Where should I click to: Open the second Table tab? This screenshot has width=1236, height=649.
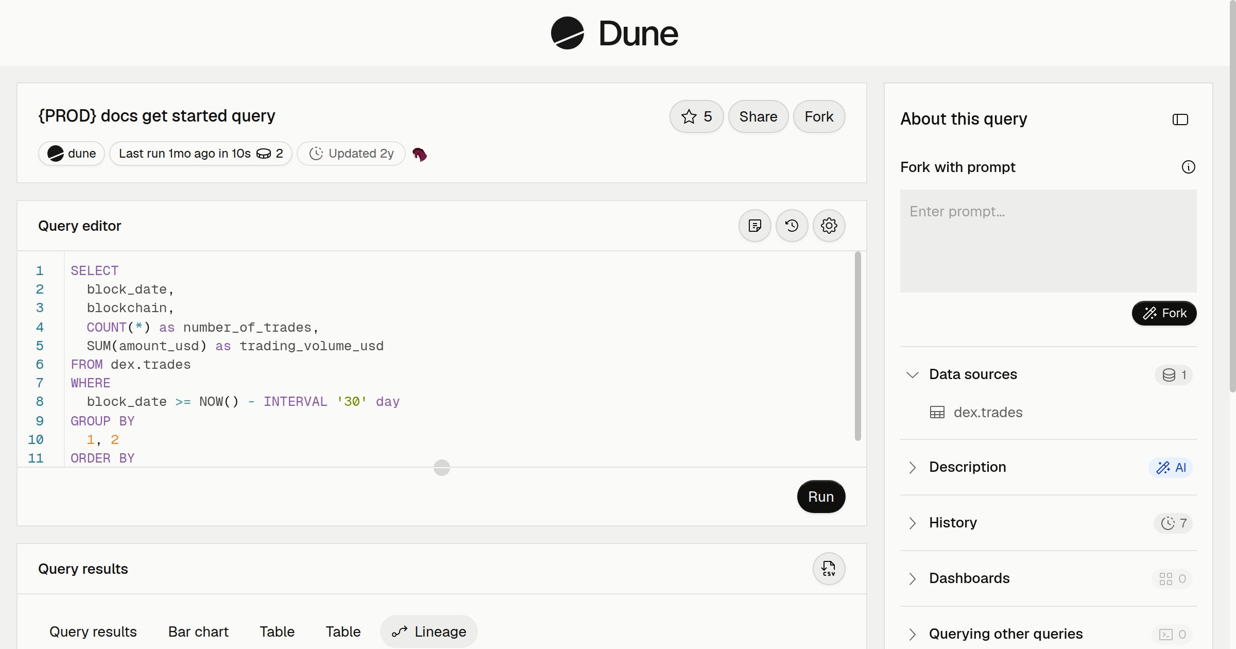(343, 631)
